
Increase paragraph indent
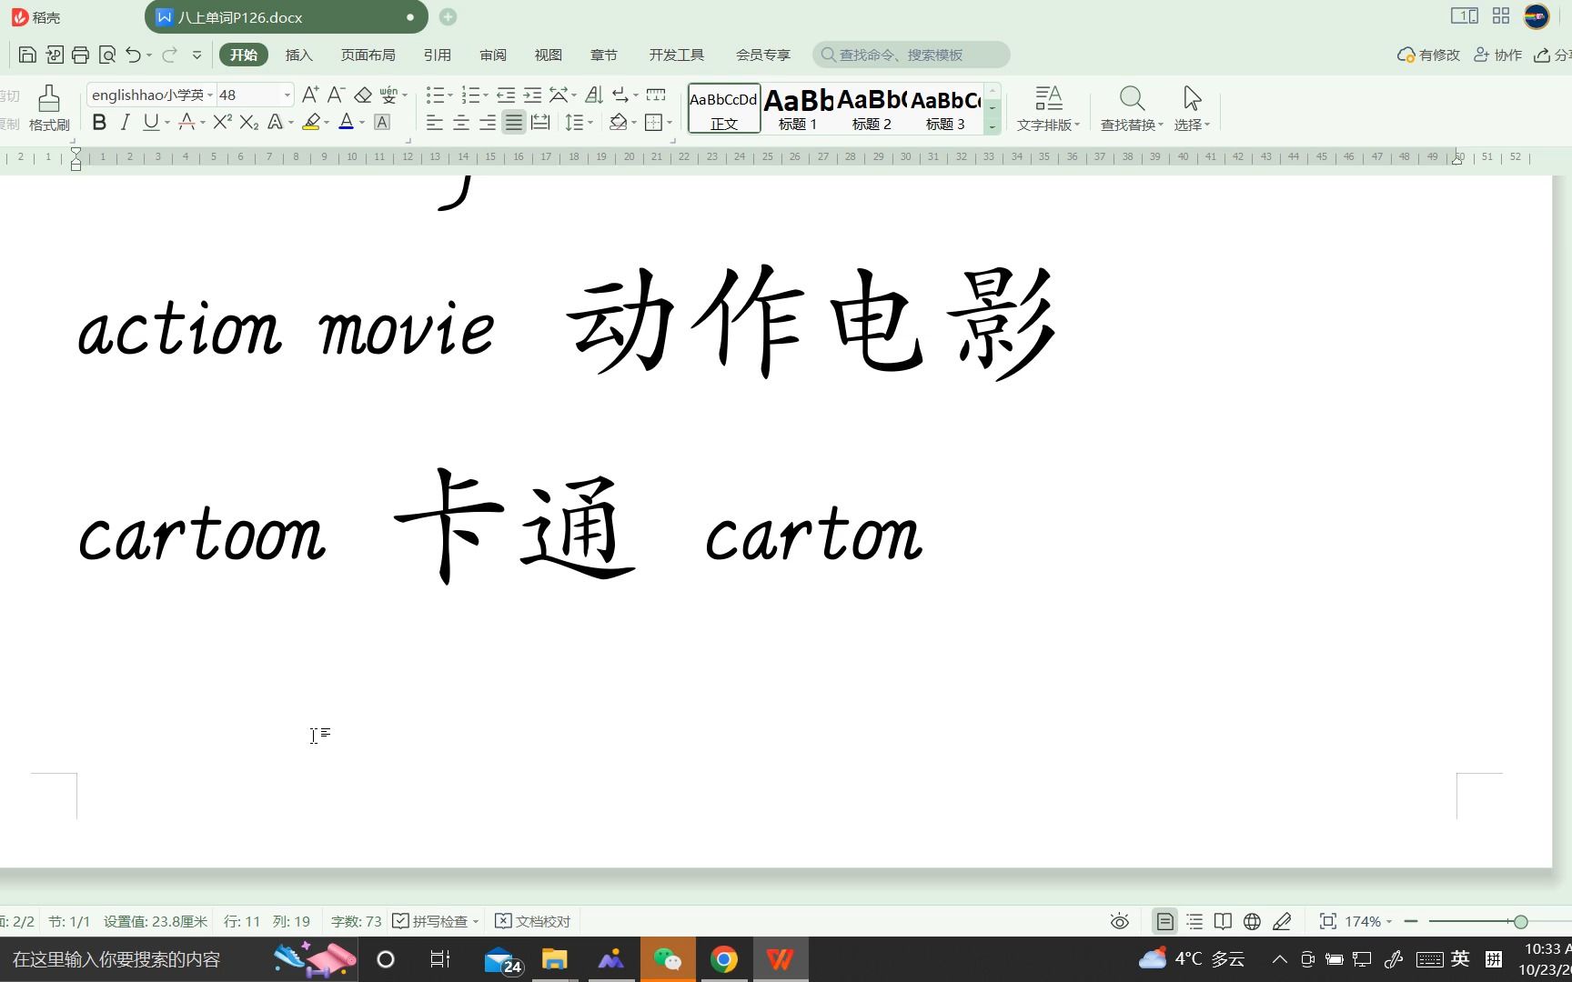point(532,95)
